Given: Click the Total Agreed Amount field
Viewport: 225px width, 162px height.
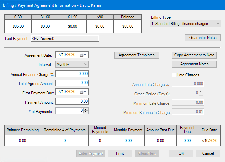Looking at the screenshot, I should click(x=72, y=83).
